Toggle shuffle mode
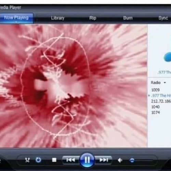 (x=27, y=160)
